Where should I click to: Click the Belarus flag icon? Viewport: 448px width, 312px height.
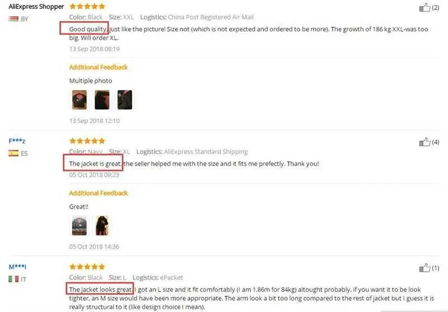tap(13, 19)
